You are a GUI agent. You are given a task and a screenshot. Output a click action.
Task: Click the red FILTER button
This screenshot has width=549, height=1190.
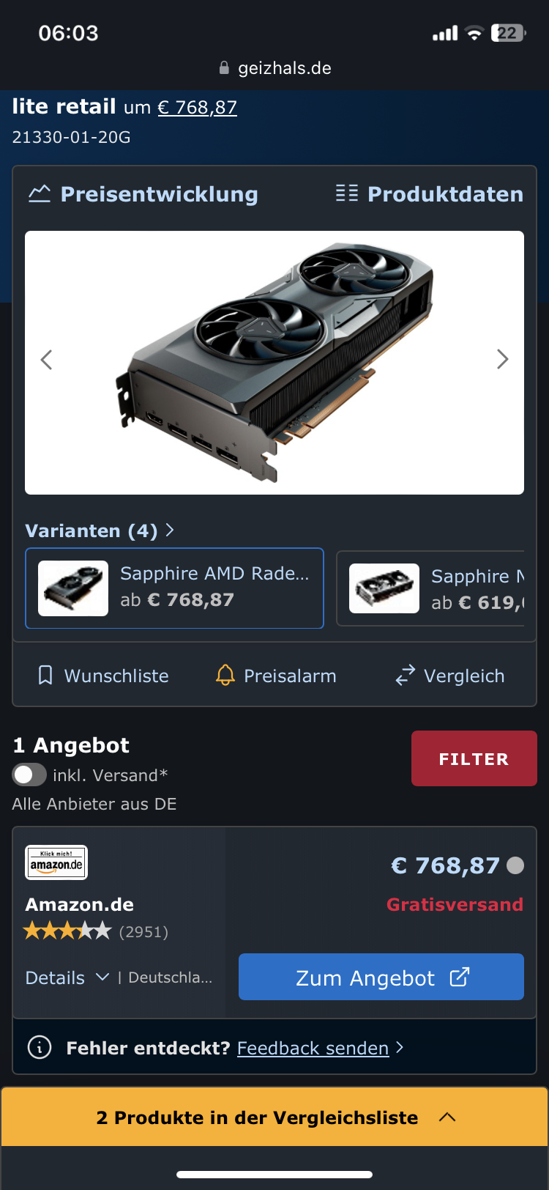pos(474,758)
